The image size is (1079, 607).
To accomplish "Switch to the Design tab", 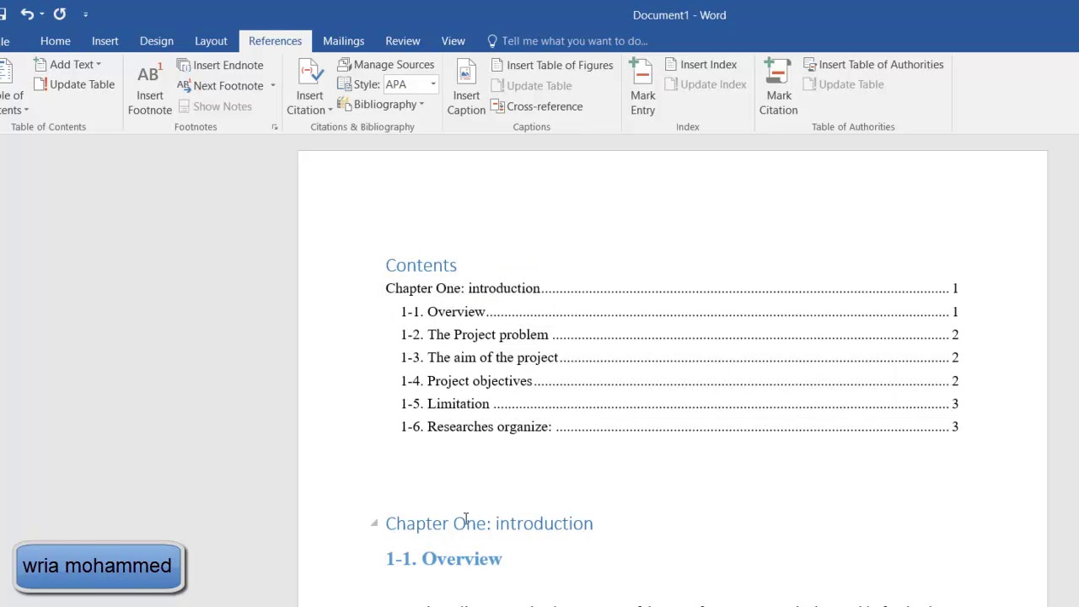I will (157, 40).
